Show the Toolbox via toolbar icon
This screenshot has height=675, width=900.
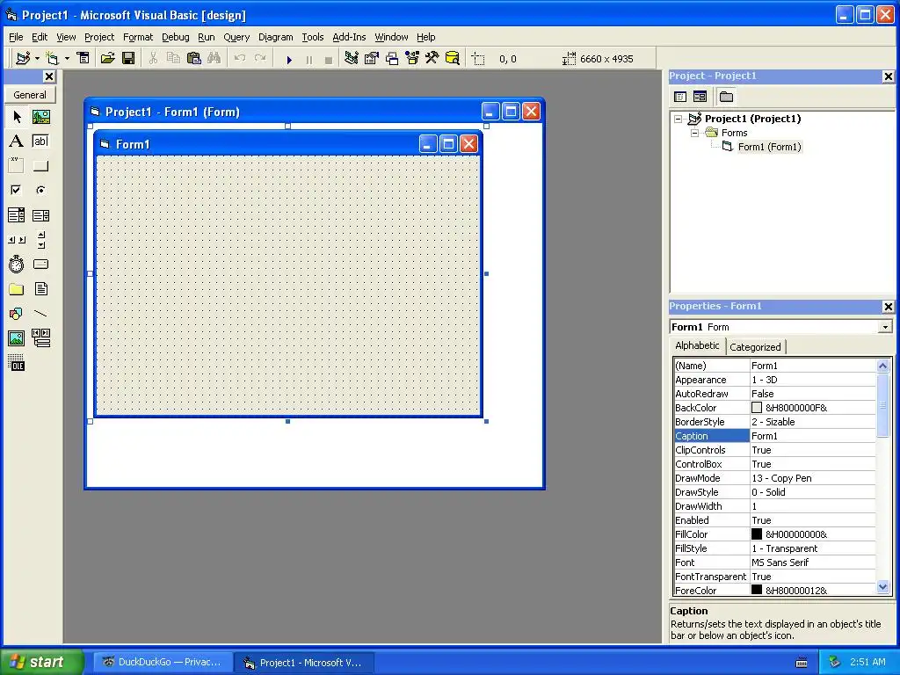[432, 58]
